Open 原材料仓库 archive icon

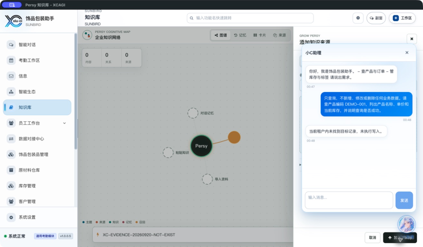tap(11, 170)
